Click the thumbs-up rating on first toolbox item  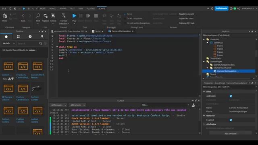(10, 79)
